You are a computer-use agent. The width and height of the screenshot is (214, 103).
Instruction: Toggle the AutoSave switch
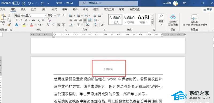tap(16, 3)
